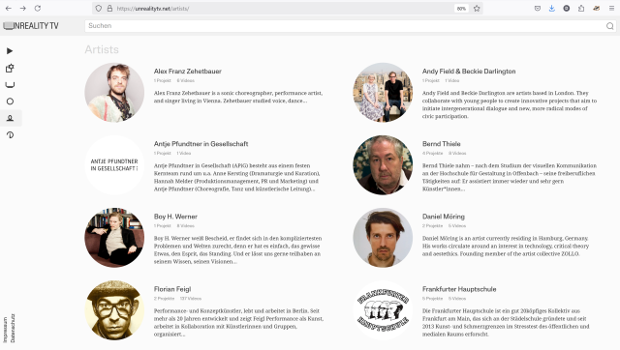This screenshot has height=350, width=620.
Task: Open the Impressum link
Action: coord(5,330)
